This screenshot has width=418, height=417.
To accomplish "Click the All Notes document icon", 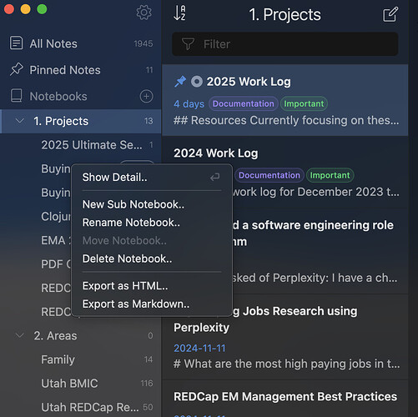I will click(16, 43).
